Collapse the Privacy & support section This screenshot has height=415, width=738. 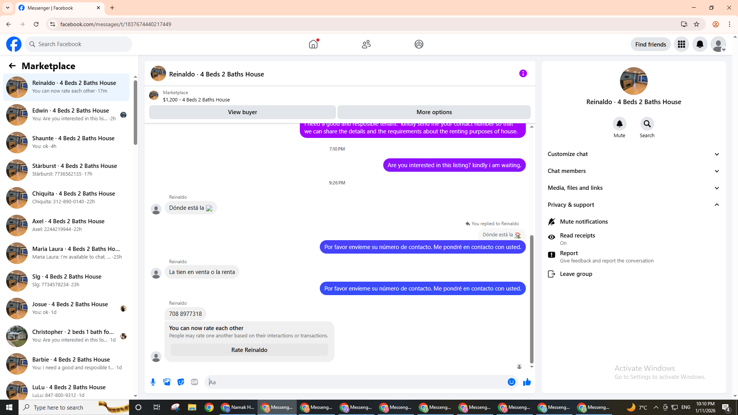633,205
